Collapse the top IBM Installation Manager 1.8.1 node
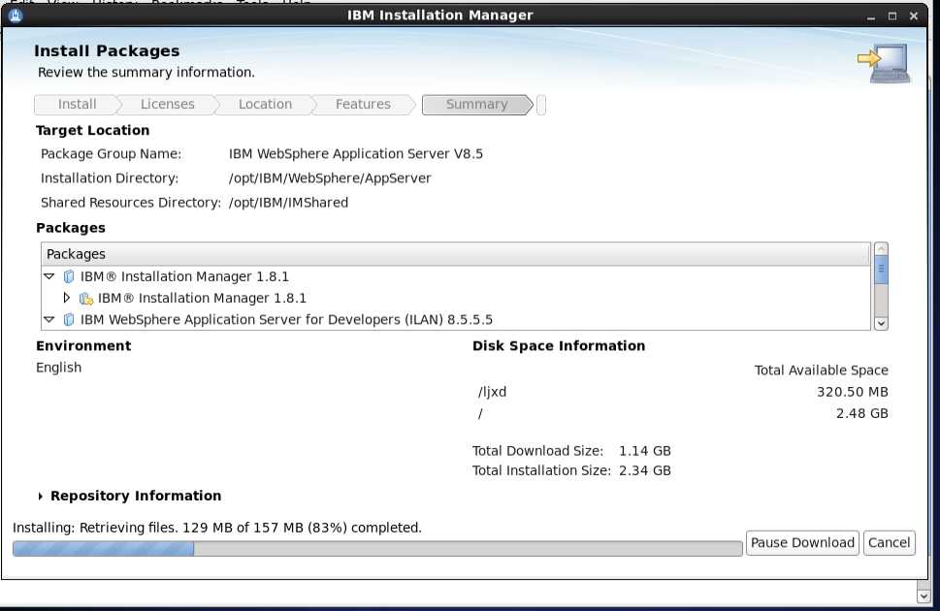The width and height of the screenshot is (940, 611). [x=49, y=276]
